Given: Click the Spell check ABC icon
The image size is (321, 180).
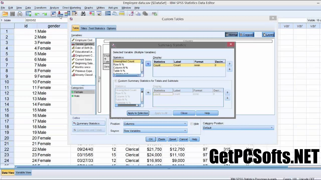Looking at the screenshot, I should pyautogui.click(x=154, y=14).
